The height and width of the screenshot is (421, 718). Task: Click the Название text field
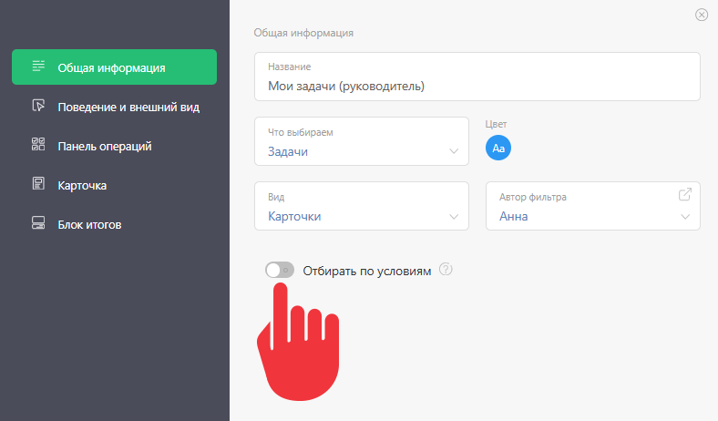(477, 77)
